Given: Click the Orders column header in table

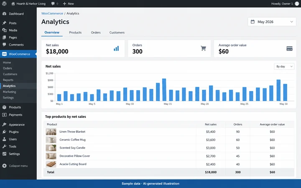Looking at the screenshot, I should click(x=238, y=124).
